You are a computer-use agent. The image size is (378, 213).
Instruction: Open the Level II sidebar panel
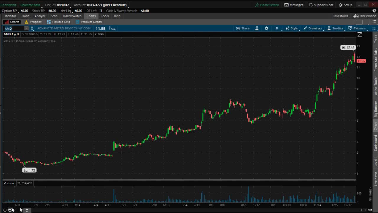coord(376,161)
